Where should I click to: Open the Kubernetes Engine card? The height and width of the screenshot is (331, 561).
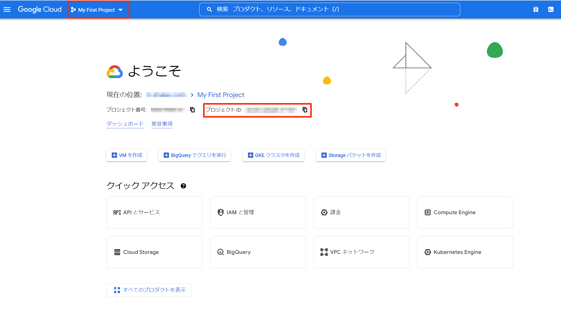coord(465,252)
